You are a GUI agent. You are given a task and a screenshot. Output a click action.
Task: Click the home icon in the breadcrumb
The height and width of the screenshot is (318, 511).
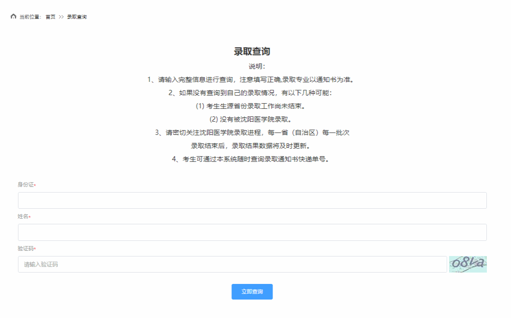[13, 17]
